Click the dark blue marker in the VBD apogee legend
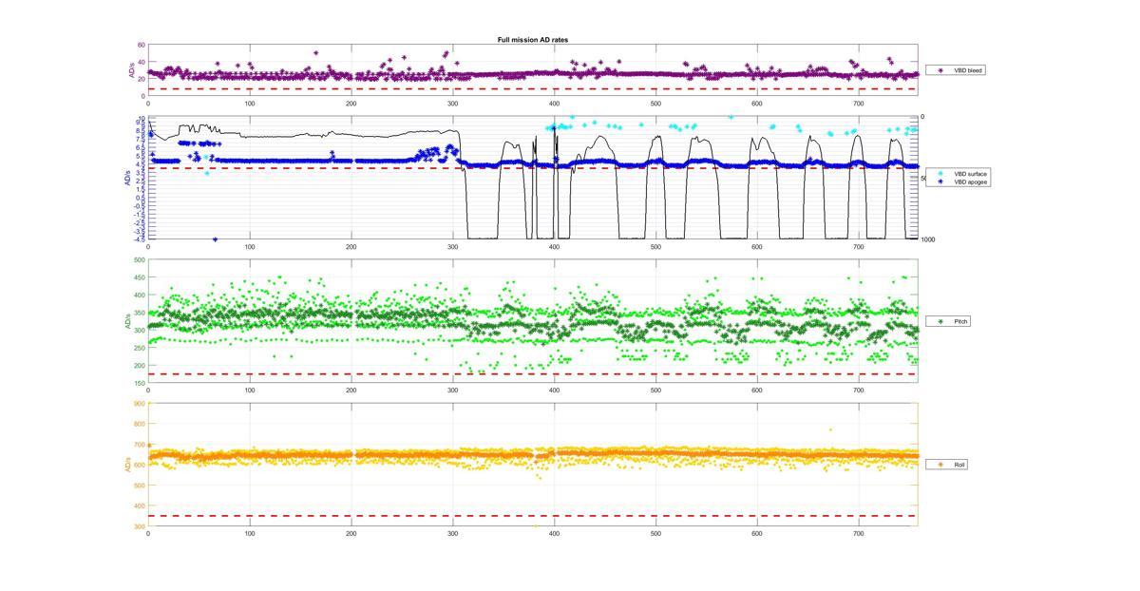Screen dimensions: 1140x591 pos(940,181)
